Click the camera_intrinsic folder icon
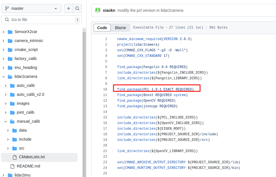Viewport: 276px width, 177px height. coord(10,41)
